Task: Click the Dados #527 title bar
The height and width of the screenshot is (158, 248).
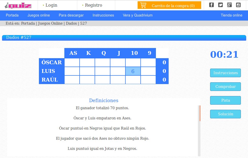Action: coord(124,38)
